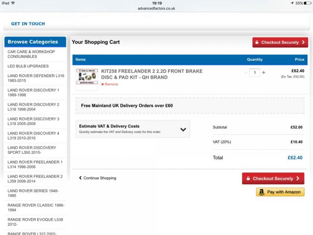Click the Subtotal value £52.00
Viewport: 313px width, 235px height.
pos(297,127)
